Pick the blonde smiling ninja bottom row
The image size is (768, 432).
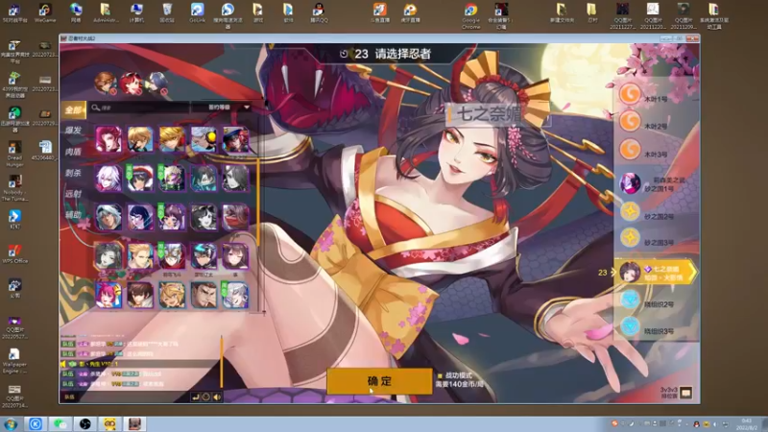click(x=172, y=295)
